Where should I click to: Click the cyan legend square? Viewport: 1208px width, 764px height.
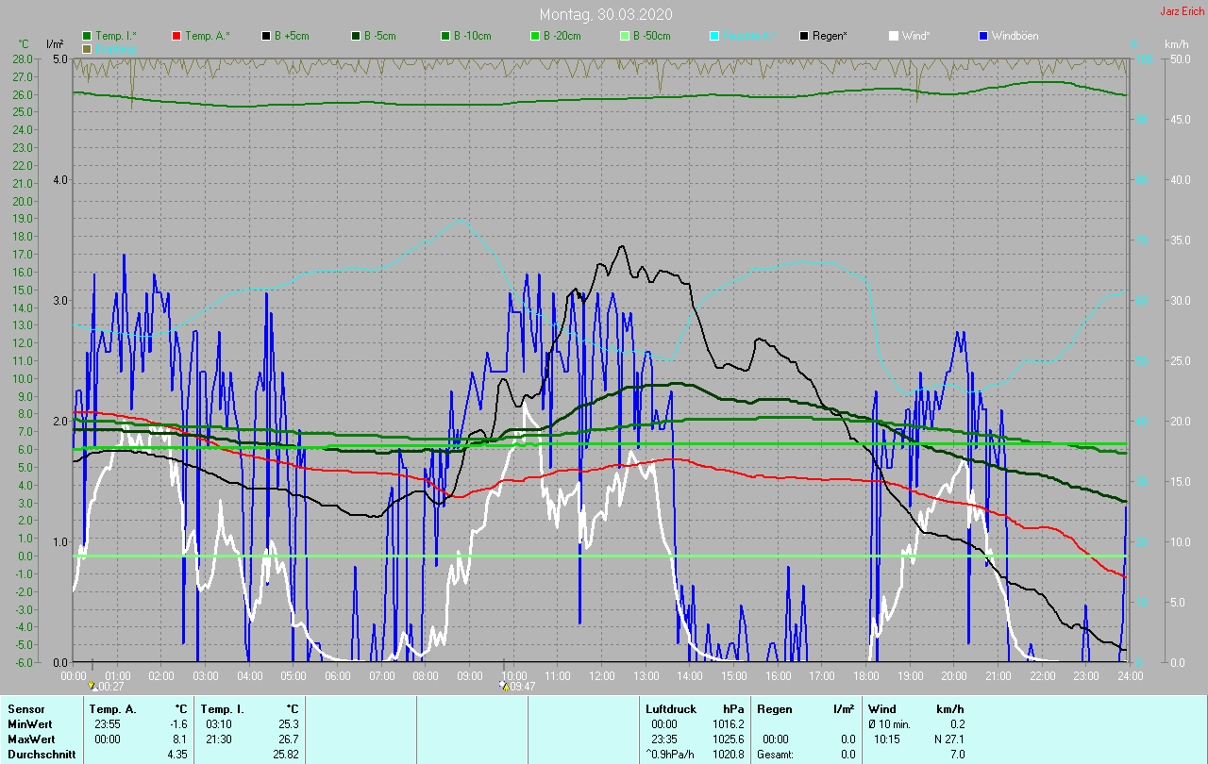pos(714,36)
